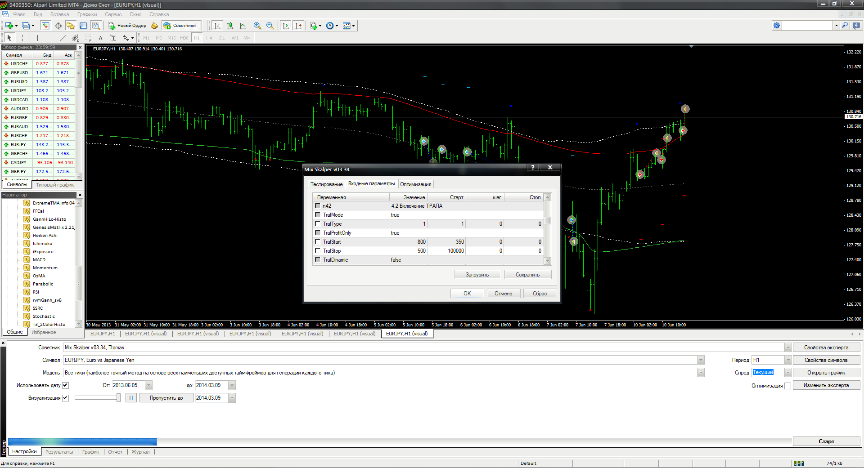Screen dimensions: 864x468
Task: Select the trendline drawing tool
Action: pos(63,38)
